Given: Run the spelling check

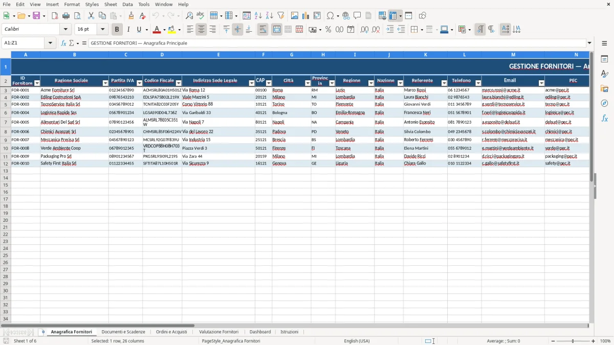Looking at the screenshot, I should 201,16.
